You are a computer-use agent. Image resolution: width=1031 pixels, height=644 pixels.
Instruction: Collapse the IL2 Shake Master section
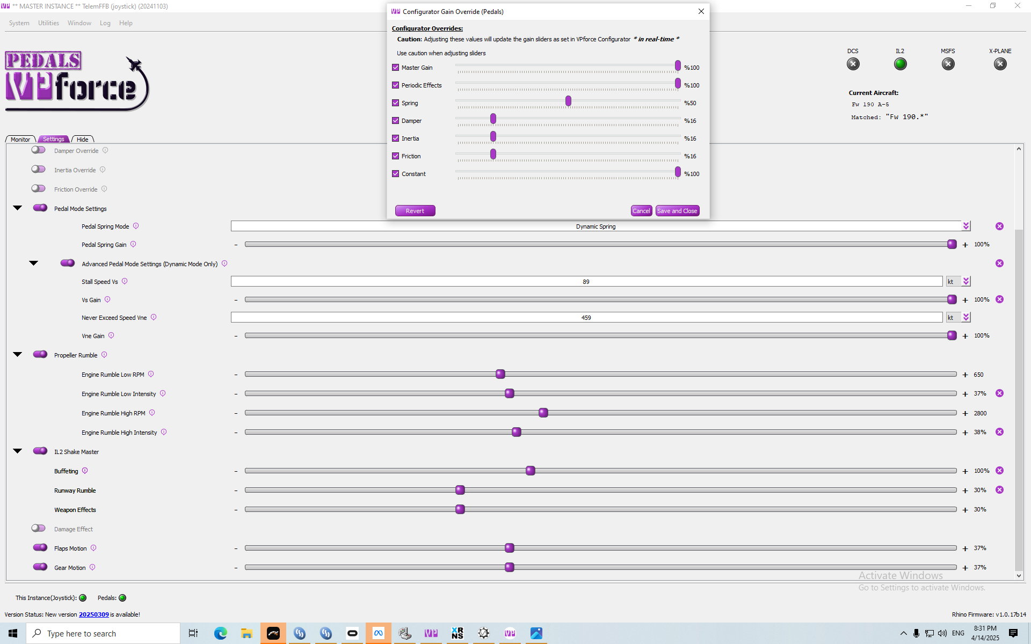[x=18, y=451]
